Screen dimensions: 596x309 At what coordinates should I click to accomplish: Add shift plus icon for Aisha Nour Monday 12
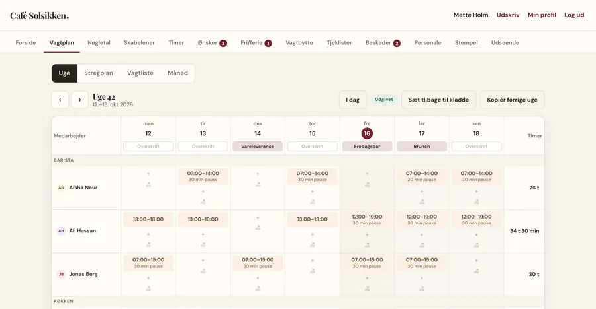click(148, 174)
